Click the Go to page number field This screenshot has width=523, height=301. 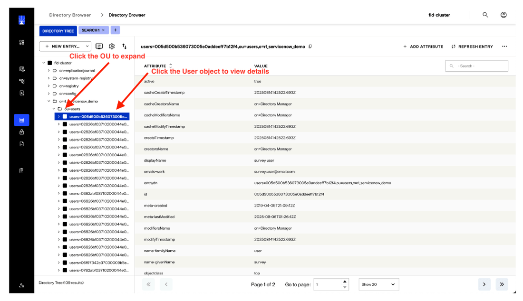pos(328,284)
